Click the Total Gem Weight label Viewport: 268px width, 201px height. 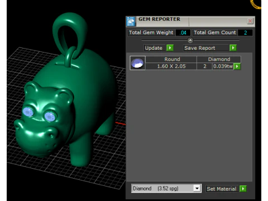151,32
